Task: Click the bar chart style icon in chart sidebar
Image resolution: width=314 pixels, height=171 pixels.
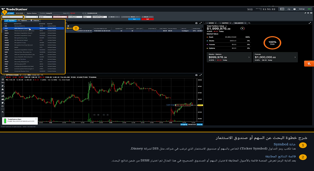Action: (x=2, y=96)
